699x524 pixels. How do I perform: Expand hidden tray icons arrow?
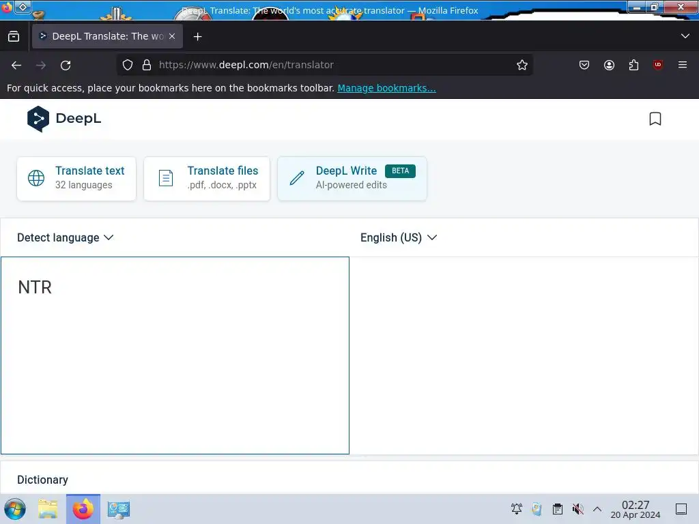597,509
